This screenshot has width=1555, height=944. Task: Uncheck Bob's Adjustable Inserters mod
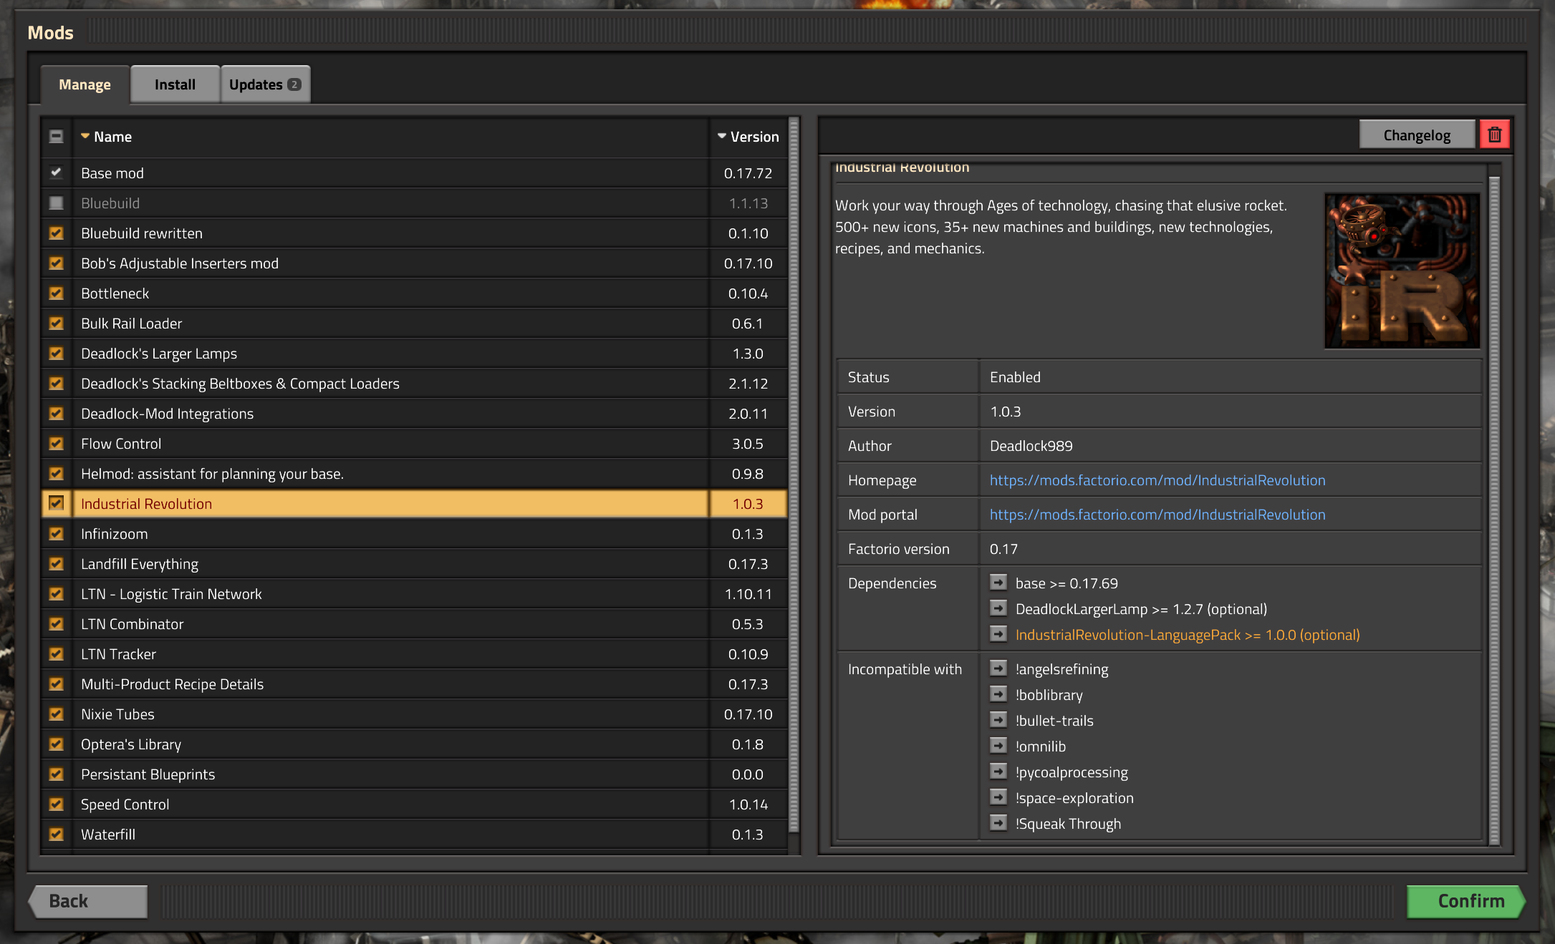click(x=56, y=263)
